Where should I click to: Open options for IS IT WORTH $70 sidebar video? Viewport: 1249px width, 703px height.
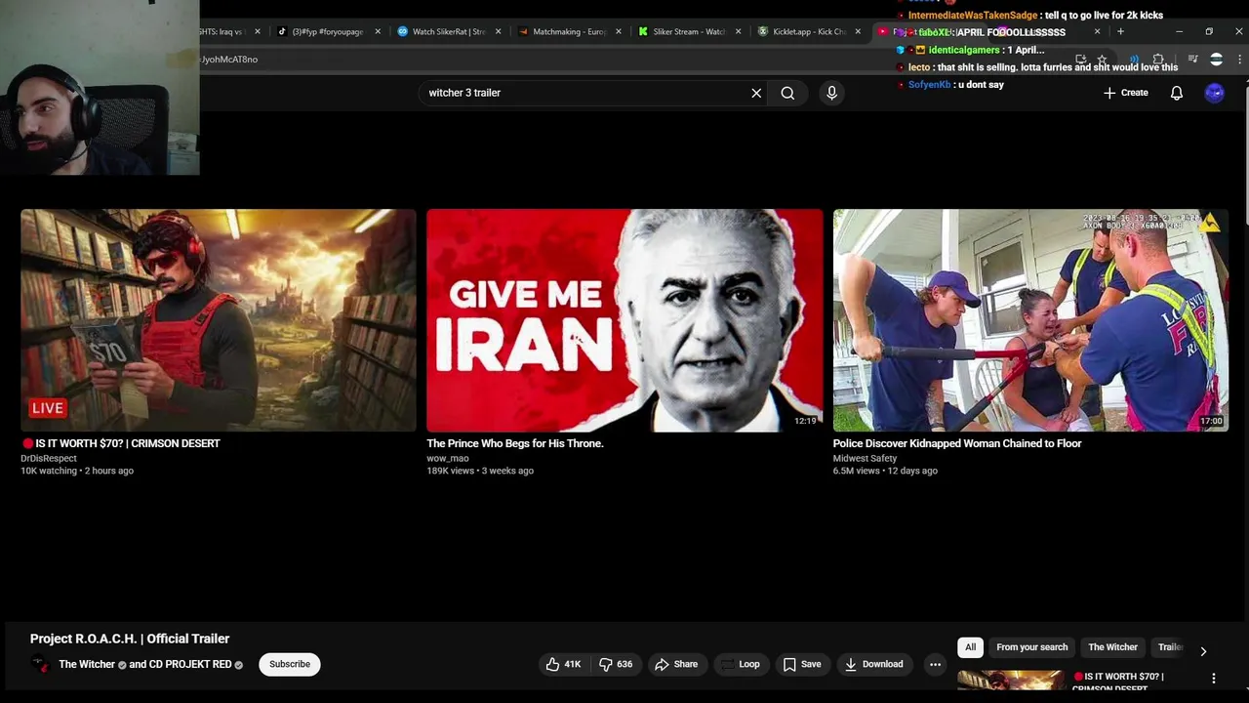coord(1214,679)
